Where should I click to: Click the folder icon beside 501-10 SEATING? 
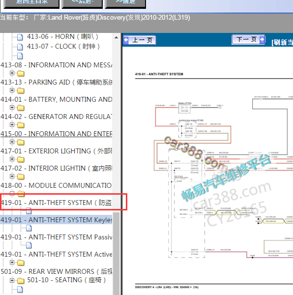click(21, 281)
